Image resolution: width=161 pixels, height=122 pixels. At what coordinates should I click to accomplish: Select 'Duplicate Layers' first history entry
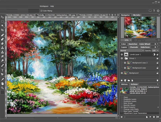(130, 99)
